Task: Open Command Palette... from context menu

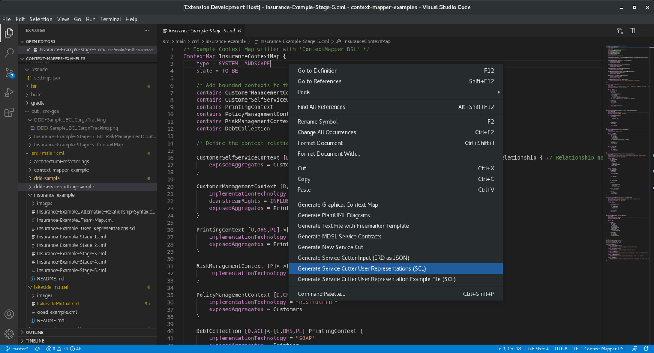Action: tap(395, 294)
